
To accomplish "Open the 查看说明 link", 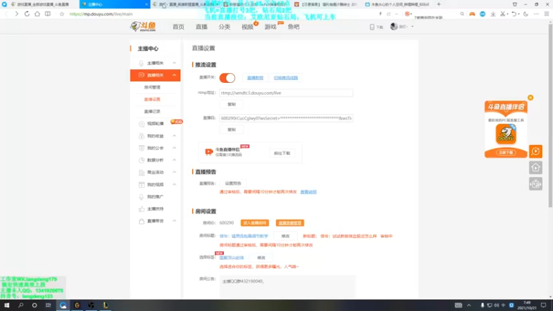I will tap(308, 192).
